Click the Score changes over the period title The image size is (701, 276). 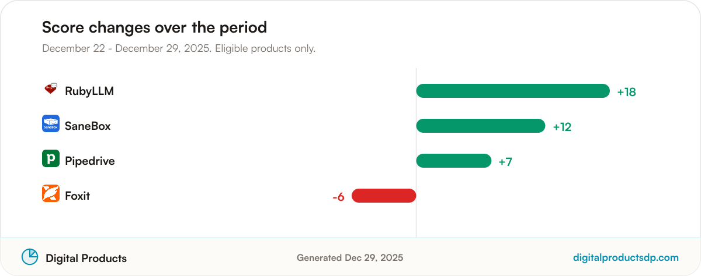coord(154,27)
